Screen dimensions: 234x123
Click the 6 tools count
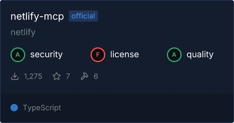[96, 76]
